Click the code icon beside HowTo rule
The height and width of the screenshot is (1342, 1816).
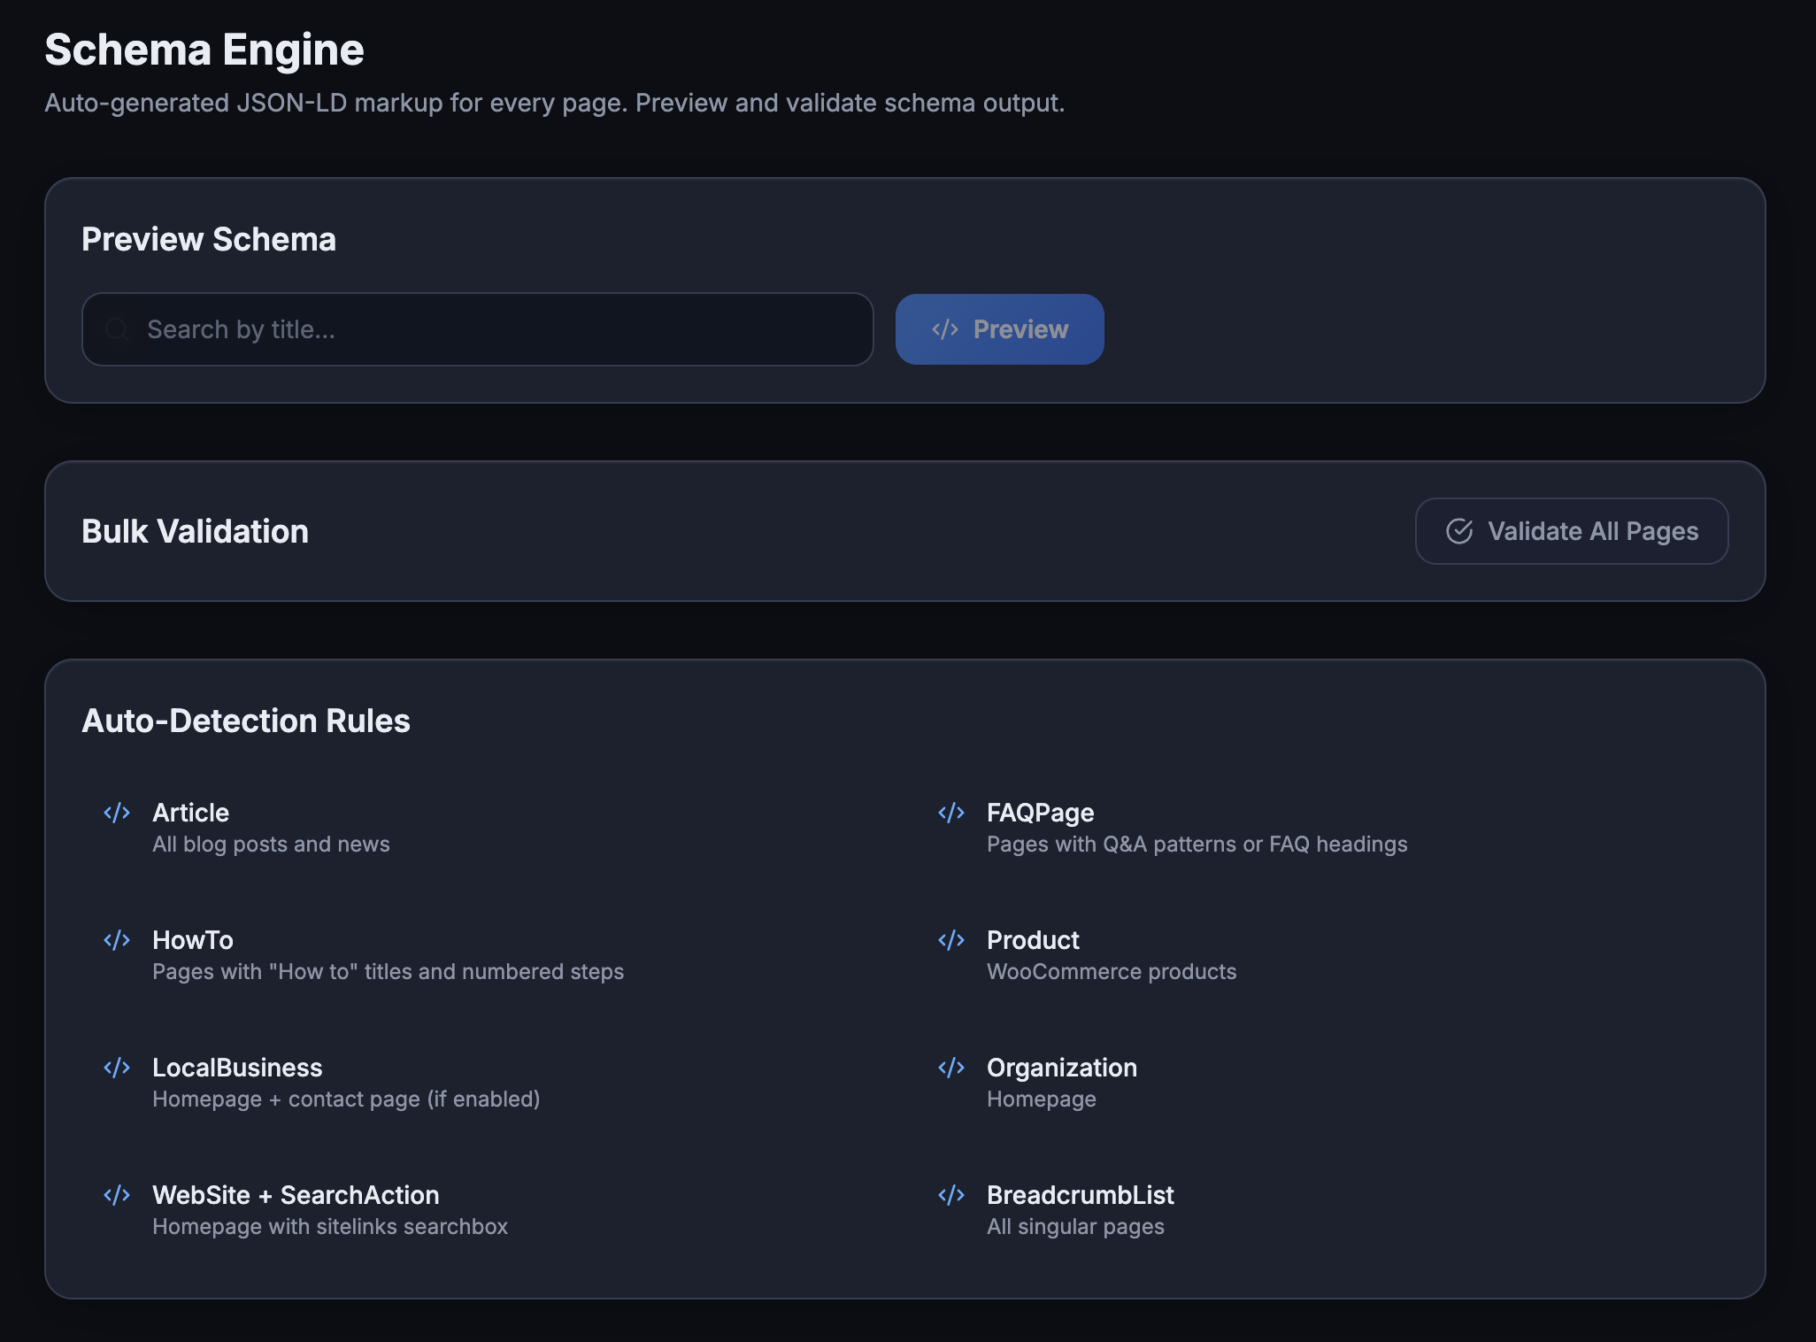117,940
